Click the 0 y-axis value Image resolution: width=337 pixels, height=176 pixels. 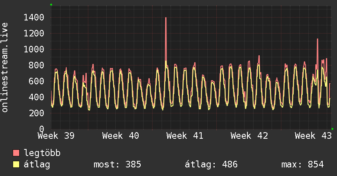(42, 129)
